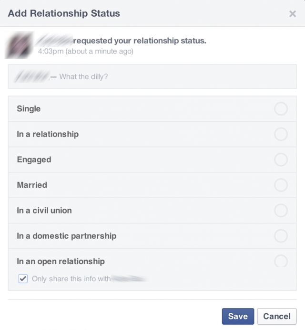Cancel the relationship status dialog
This screenshot has width=305, height=330.
276,316
